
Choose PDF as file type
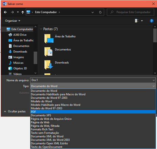pyautogui.click(x=93, y=112)
